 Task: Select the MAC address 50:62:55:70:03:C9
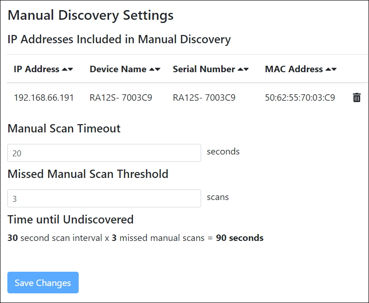tap(300, 97)
